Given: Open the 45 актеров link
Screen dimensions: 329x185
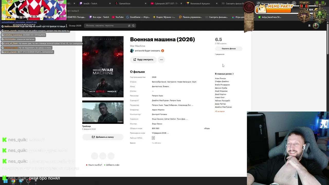Looking at the screenshot, I should pos(220,111).
